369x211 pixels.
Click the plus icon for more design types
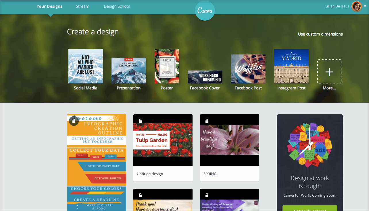point(329,71)
